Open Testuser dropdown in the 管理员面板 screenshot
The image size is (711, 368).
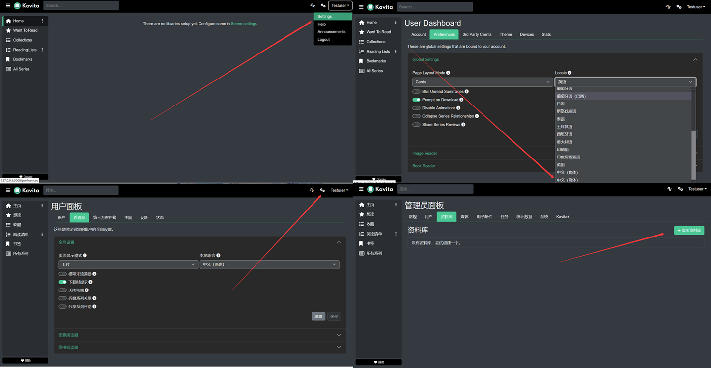tap(697, 189)
